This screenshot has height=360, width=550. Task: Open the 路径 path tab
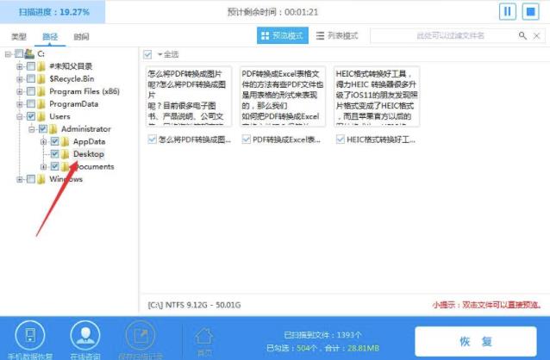coord(50,36)
